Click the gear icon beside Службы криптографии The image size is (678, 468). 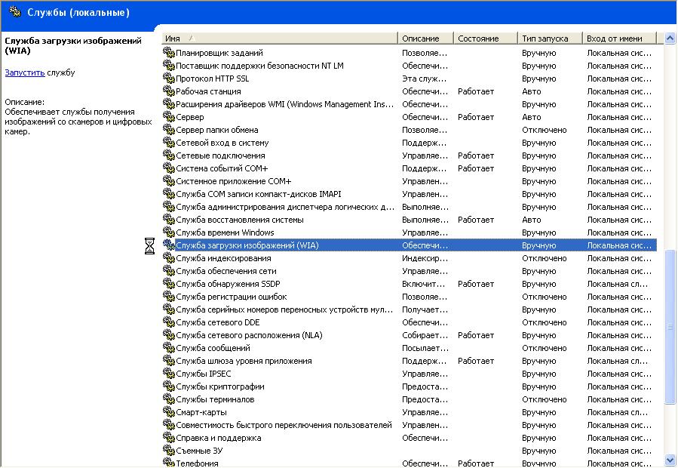coord(169,386)
